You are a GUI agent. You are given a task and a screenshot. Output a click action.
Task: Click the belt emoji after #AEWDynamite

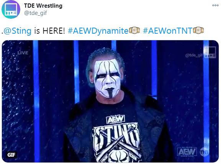(134, 30)
